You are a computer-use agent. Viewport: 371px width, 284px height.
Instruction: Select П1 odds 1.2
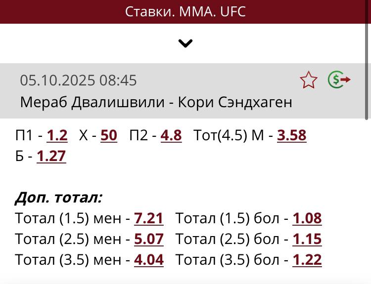point(57,135)
